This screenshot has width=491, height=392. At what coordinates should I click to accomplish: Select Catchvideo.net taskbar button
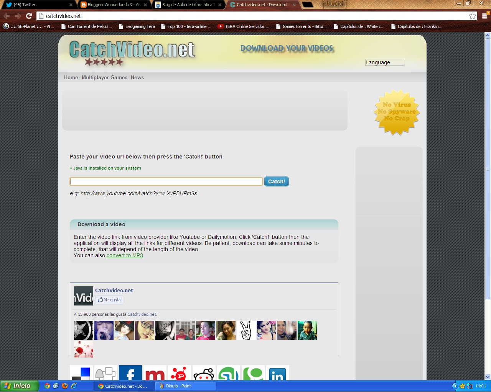pyautogui.click(x=124, y=386)
